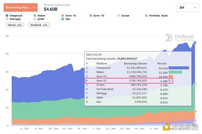Toggle the Cream legend series
The height and width of the screenshot is (134, 202).
123,16
